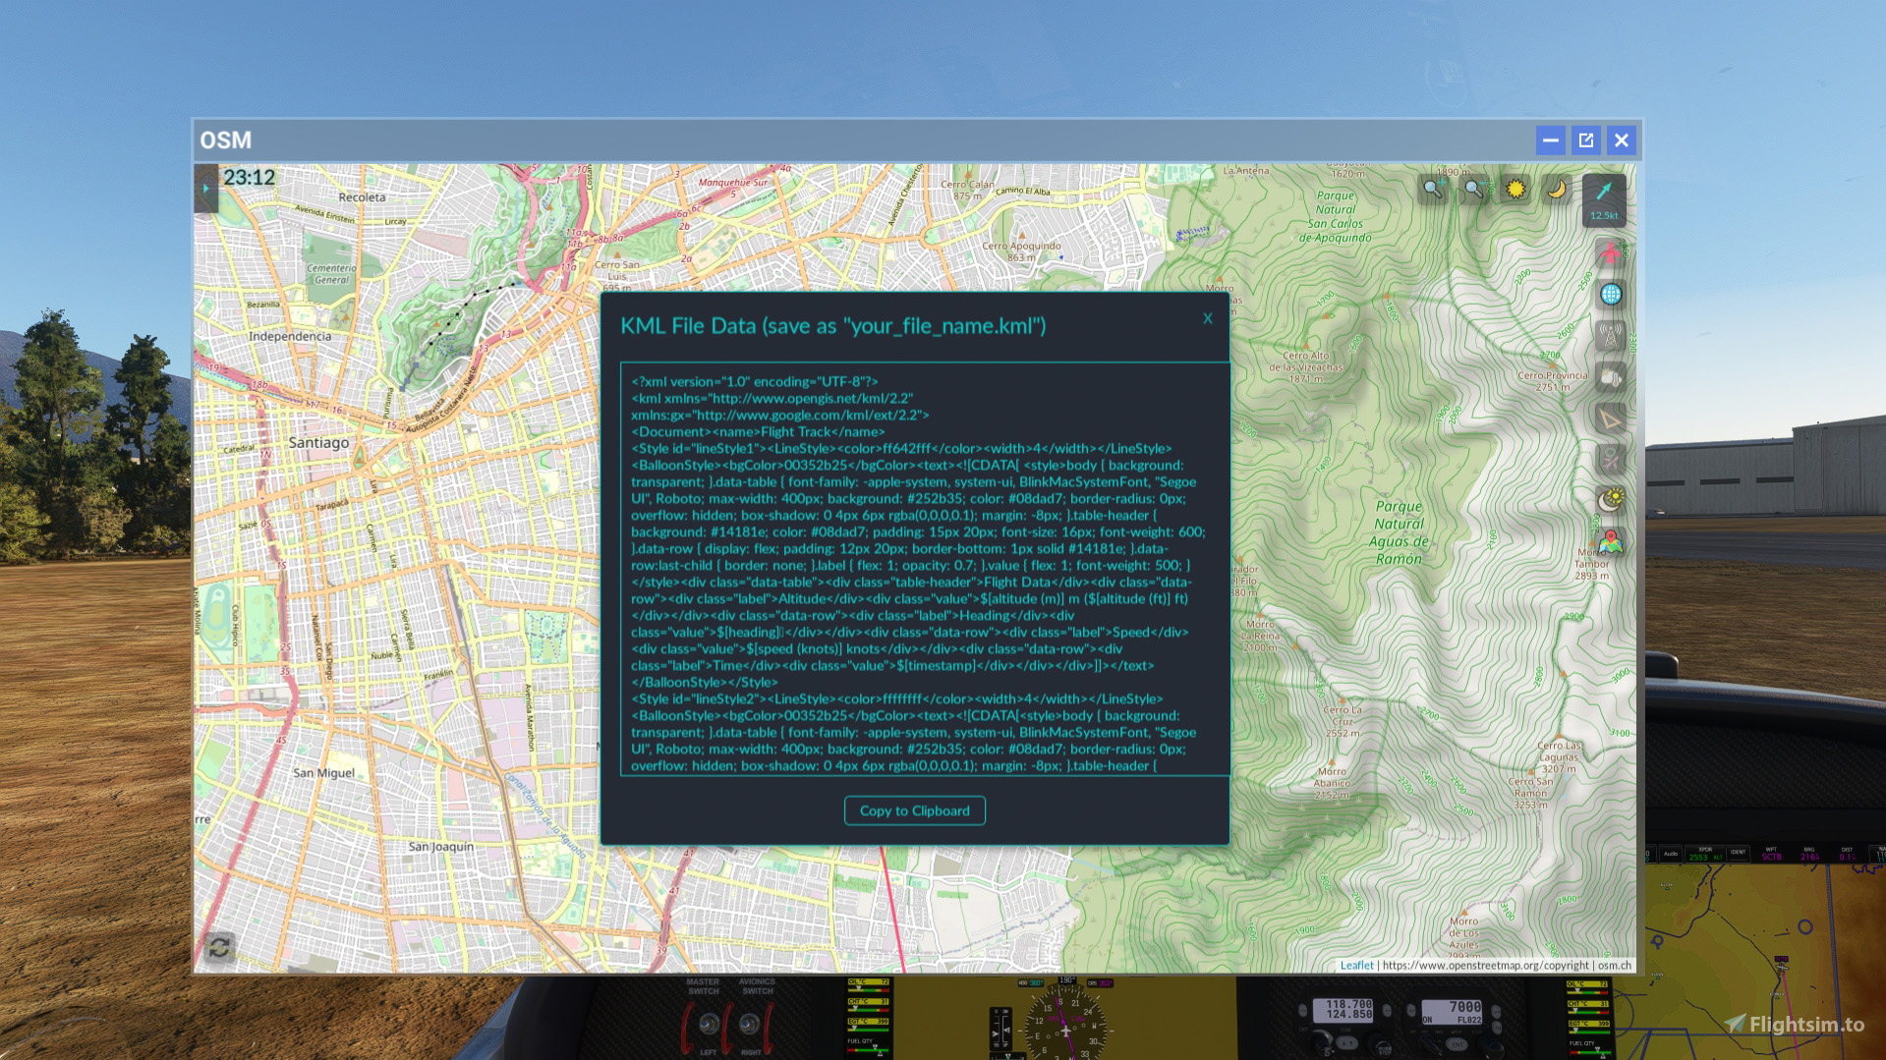Viewport: 1886px width, 1060px height.
Task: Click the zoom-in magnifier icon
Action: pyautogui.click(x=1431, y=190)
